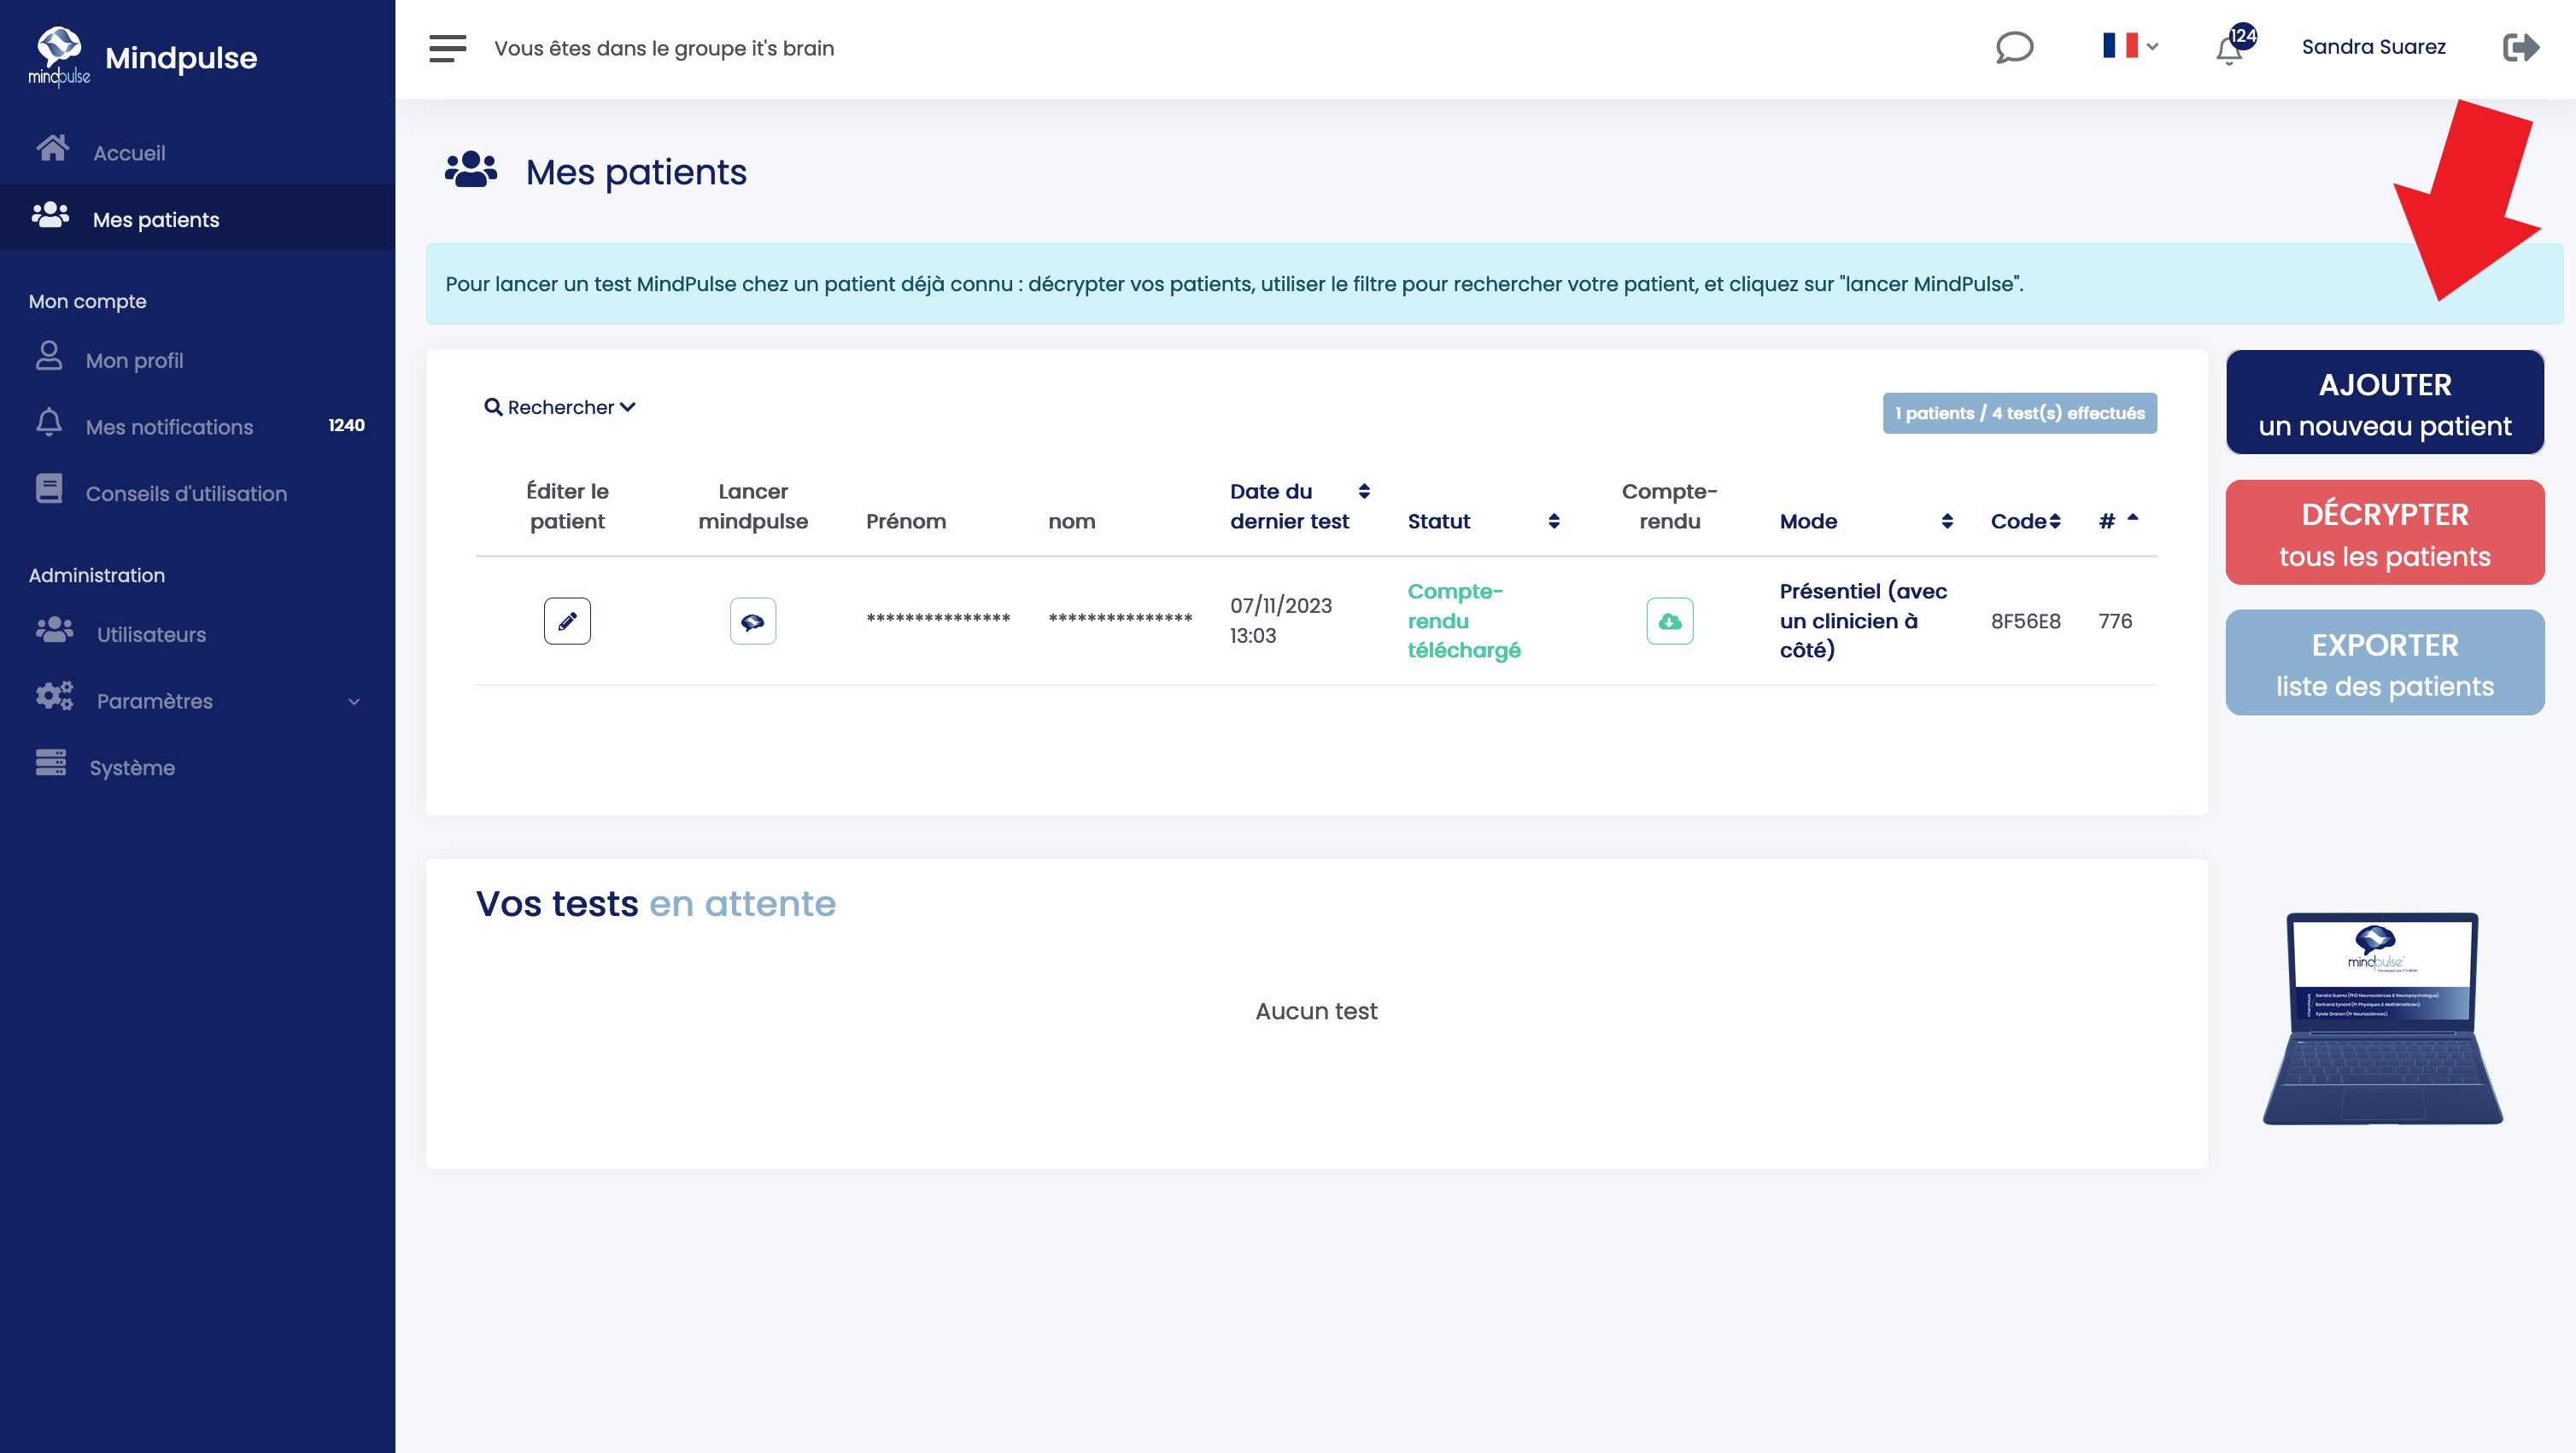Image resolution: width=2576 pixels, height=1453 pixels.
Task: Click the Éditer le patient column header
Action: [x=567, y=505]
